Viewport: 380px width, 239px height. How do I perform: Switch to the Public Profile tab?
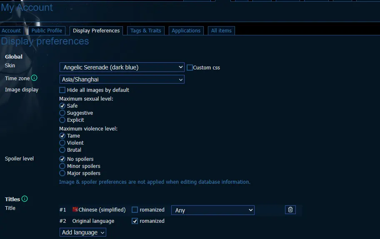tap(47, 31)
